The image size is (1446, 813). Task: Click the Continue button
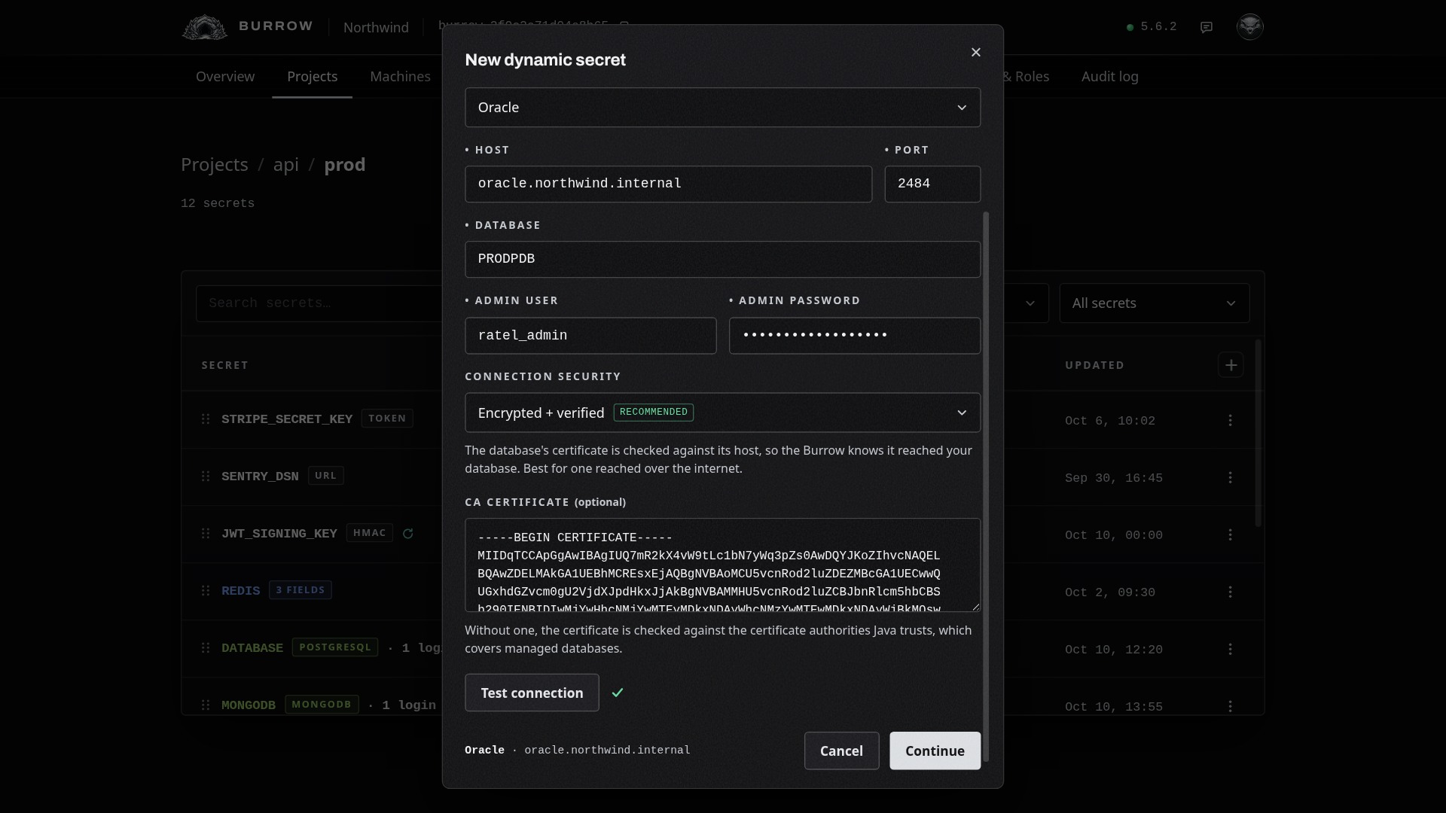click(x=935, y=751)
